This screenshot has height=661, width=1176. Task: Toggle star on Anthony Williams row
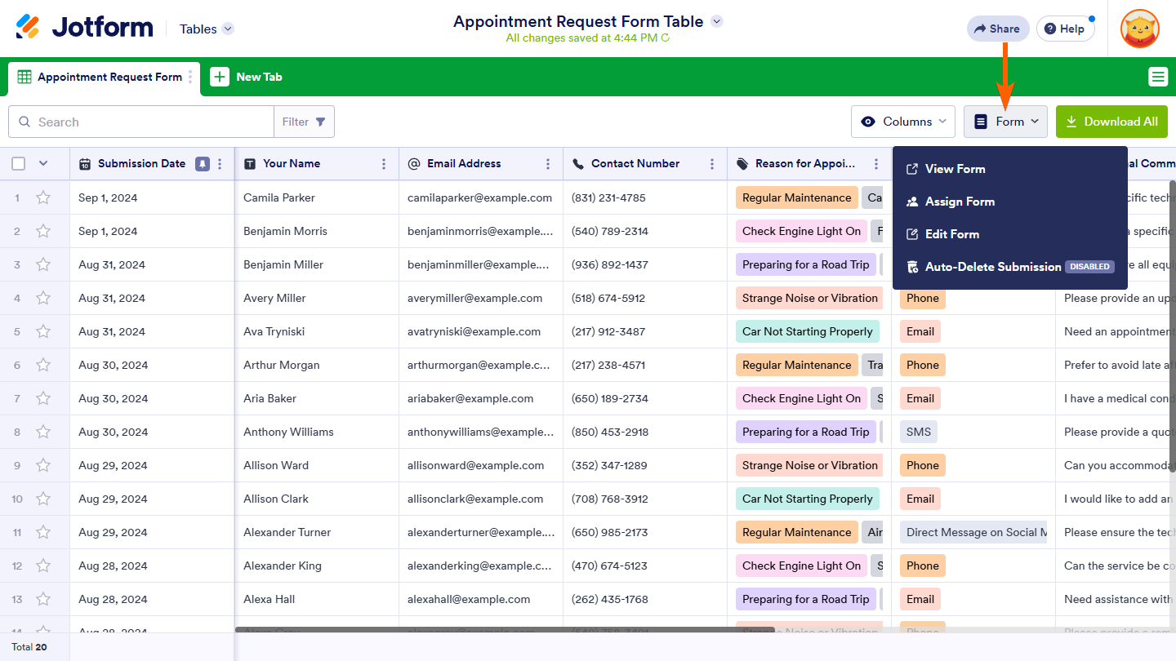click(43, 432)
